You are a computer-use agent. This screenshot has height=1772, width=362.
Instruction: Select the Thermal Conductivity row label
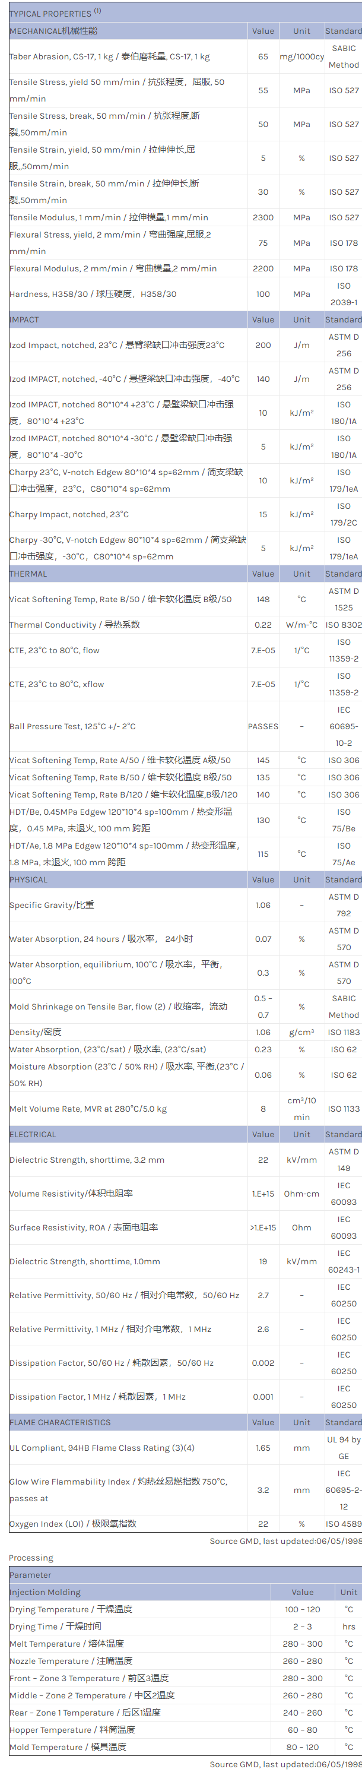[74, 625]
